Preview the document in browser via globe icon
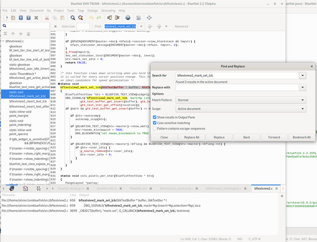Viewport: 317px width, 242px height. point(127,18)
